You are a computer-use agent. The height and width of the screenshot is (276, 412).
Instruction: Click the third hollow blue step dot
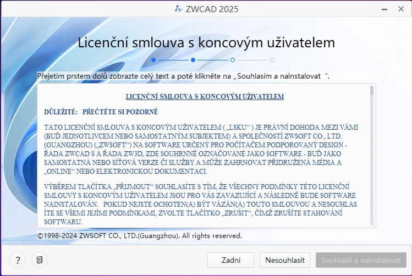point(233,60)
